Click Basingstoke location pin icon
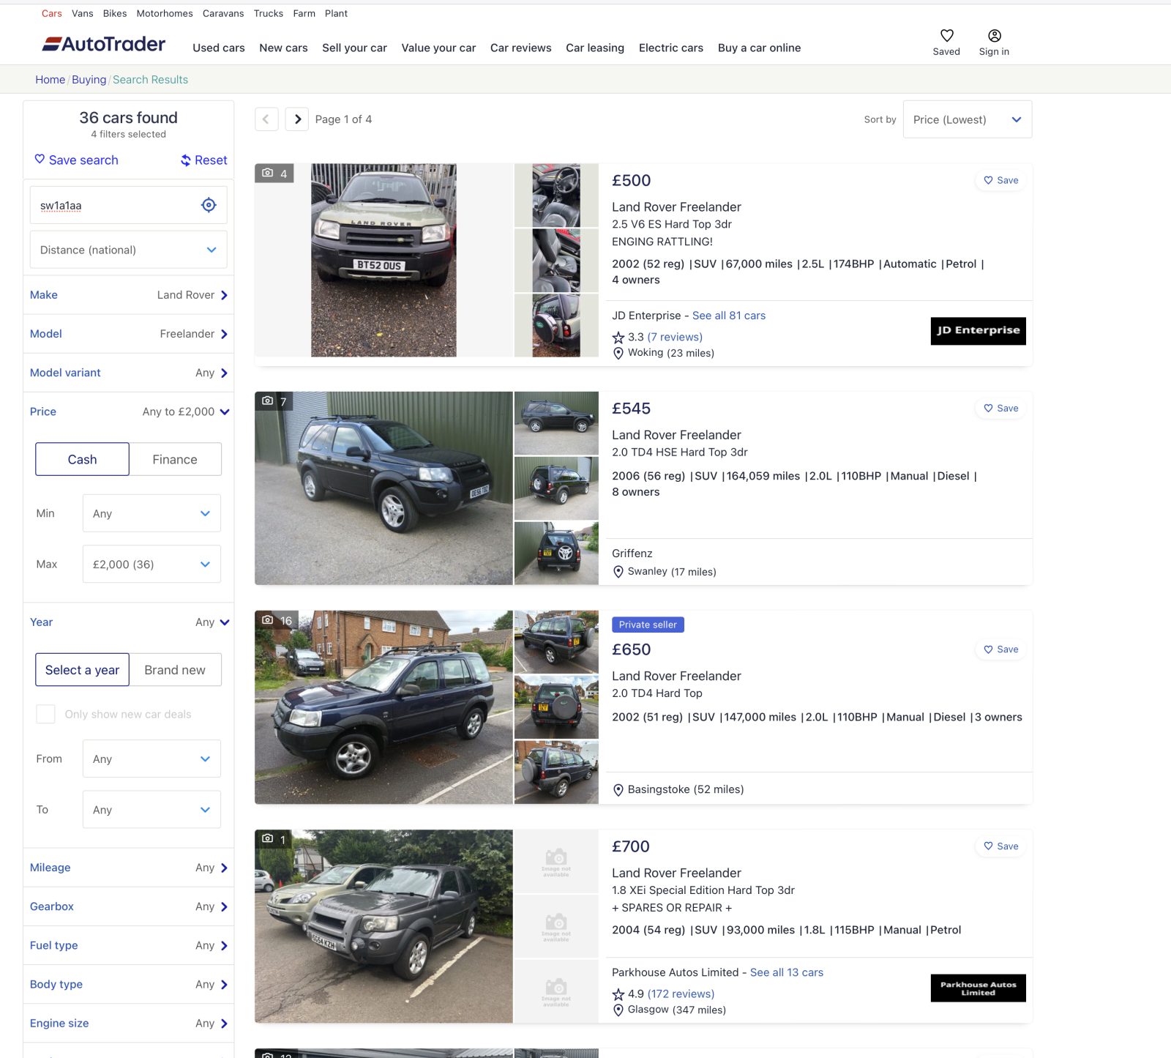The width and height of the screenshot is (1171, 1058). coord(618,790)
